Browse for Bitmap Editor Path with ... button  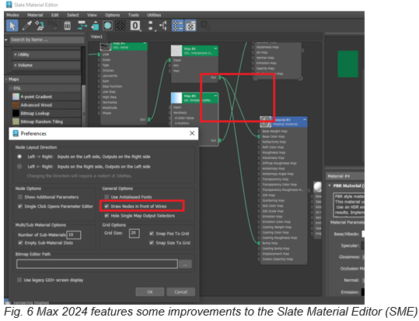pos(185,264)
